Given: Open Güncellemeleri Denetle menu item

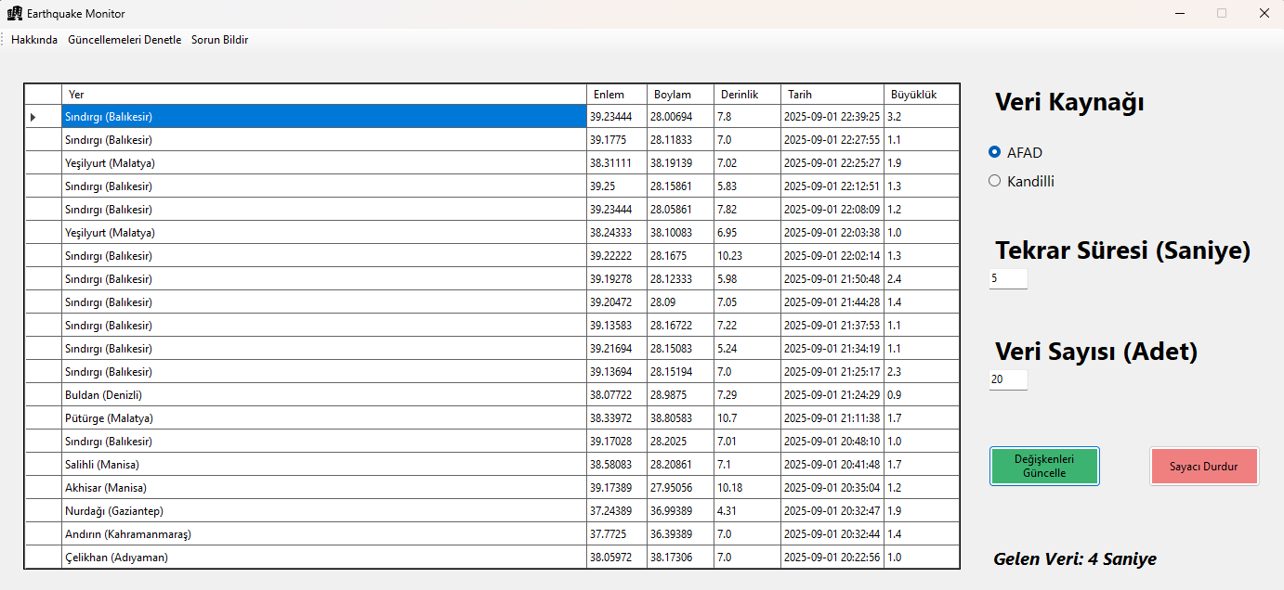Looking at the screenshot, I should click(124, 40).
